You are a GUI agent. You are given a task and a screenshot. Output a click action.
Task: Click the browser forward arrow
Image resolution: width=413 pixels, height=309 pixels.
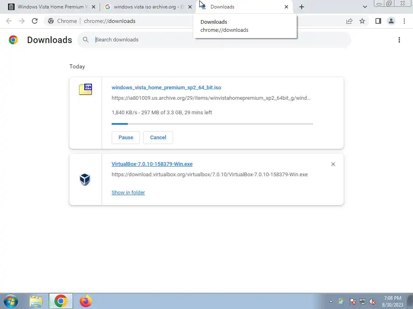click(x=22, y=21)
